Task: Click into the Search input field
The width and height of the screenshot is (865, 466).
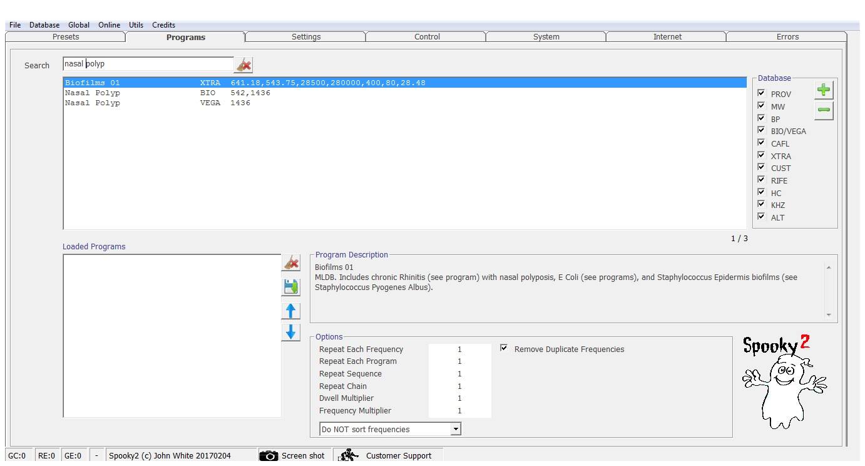Action: tap(148, 64)
